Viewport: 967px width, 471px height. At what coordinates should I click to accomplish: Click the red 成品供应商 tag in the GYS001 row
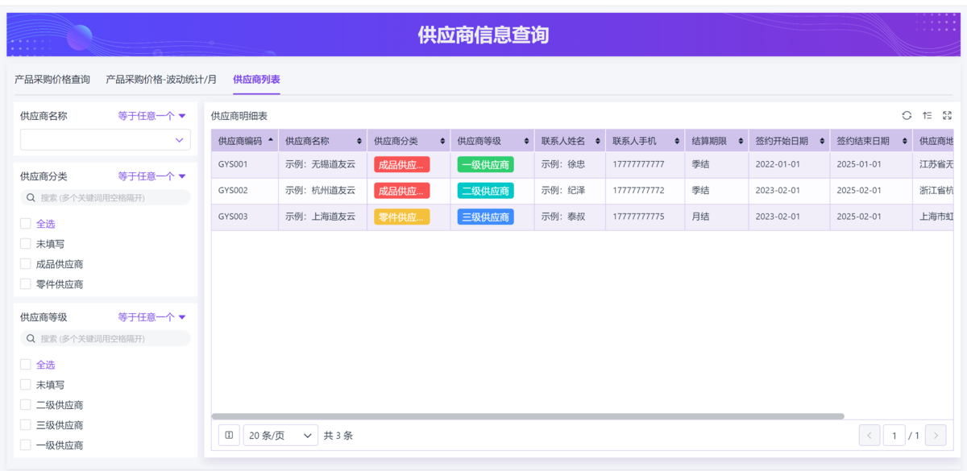[401, 164]
